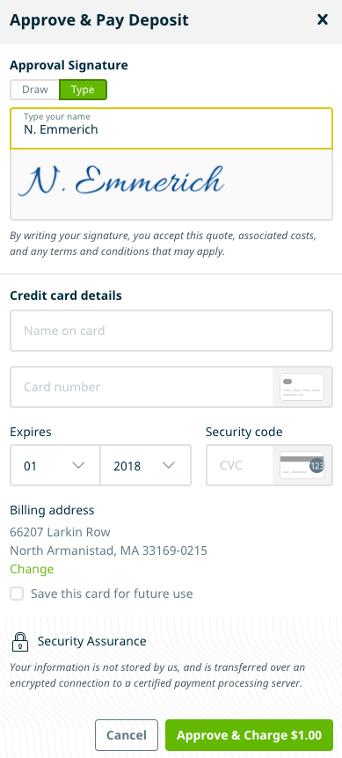Viewport: 342px width, 758px height.
Task: Click the Name on card field
Action: pos(171,331)
